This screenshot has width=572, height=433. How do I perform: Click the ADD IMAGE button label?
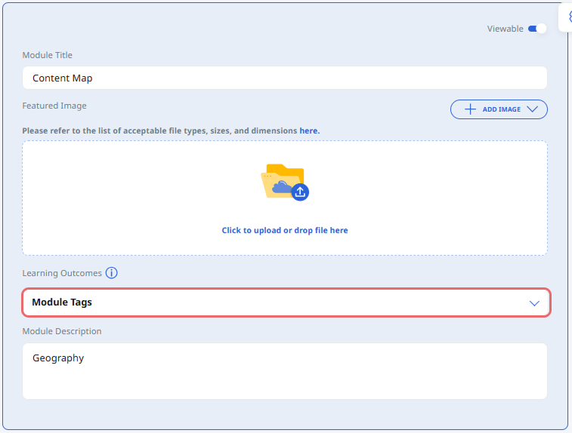[501, 109]
